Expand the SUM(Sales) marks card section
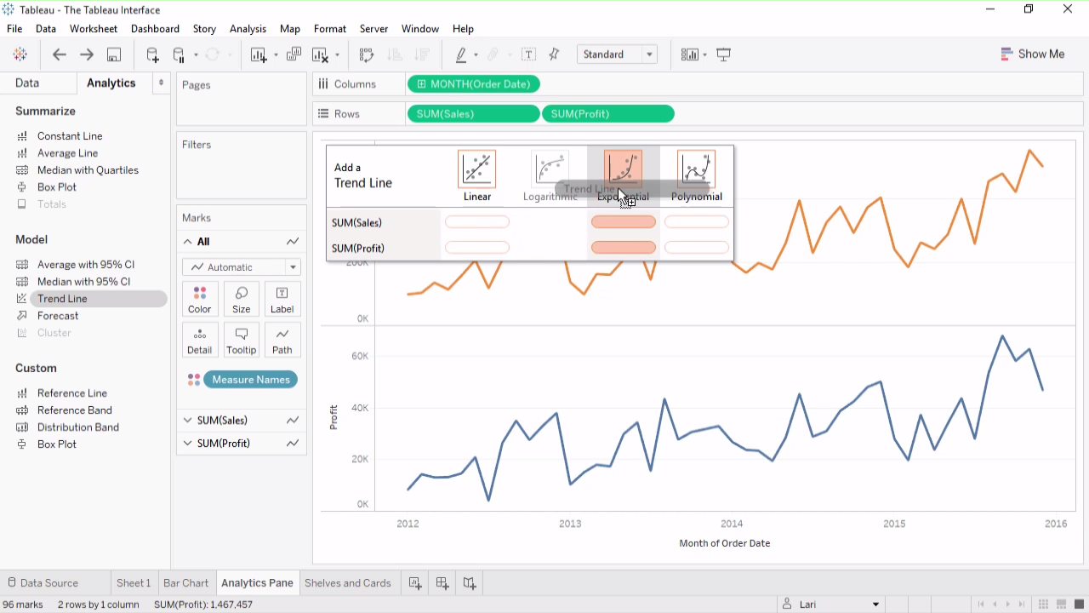This screenshot has width=1089, height=613. [187, 420]
